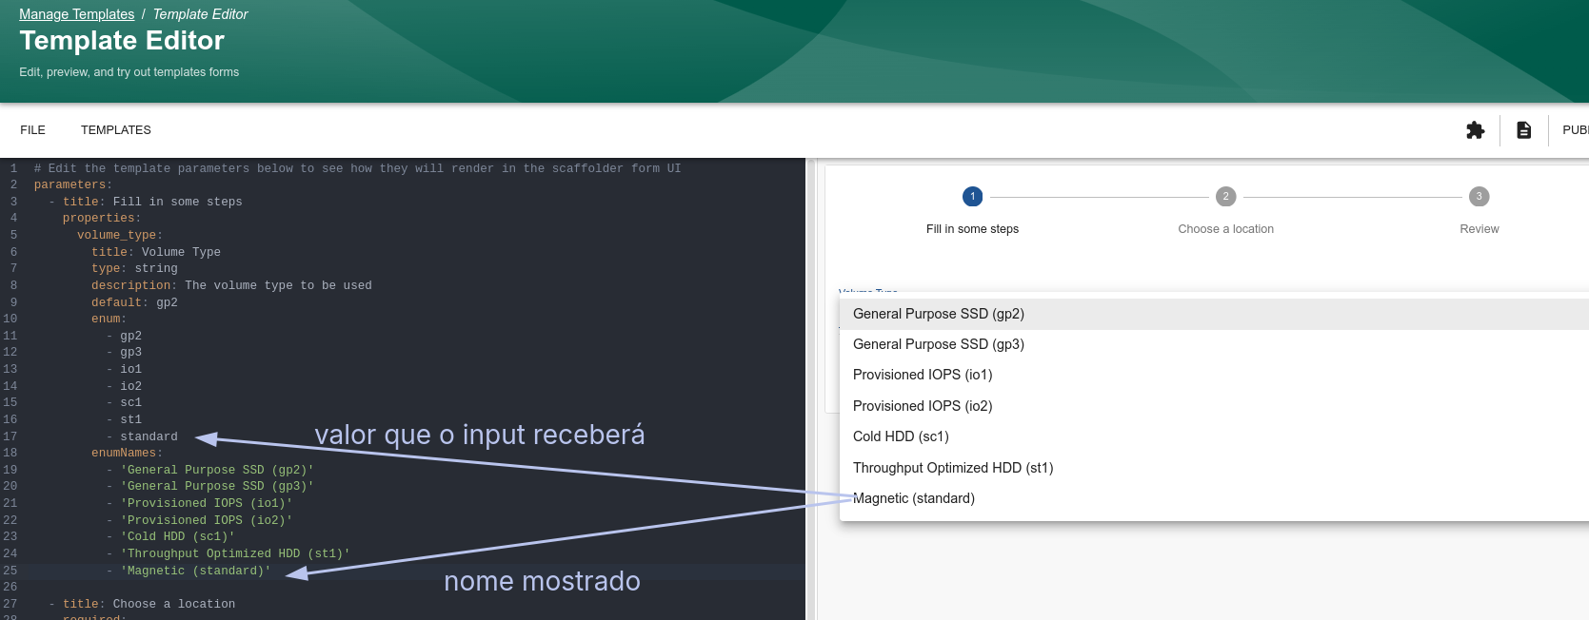
Task: Click the step 3 circle icon
Action: pyautogui.click(x=1479, y=197)
